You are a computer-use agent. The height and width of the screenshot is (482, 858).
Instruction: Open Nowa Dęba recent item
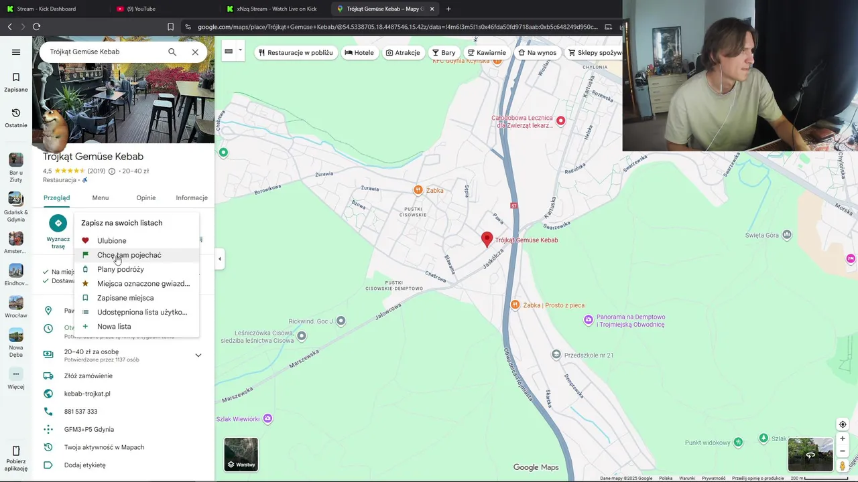(x=16, y=342)
